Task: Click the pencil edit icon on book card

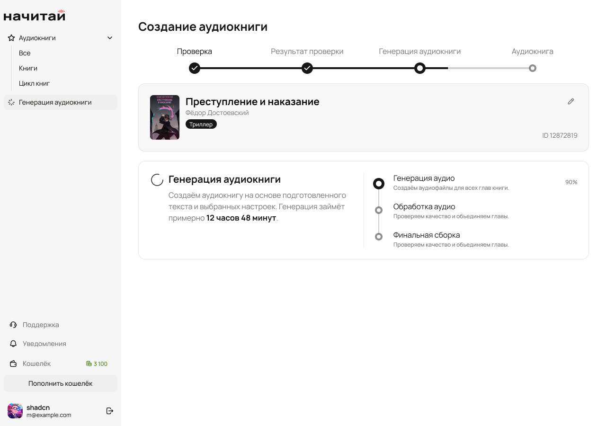Action: click(x=571, y=101)
